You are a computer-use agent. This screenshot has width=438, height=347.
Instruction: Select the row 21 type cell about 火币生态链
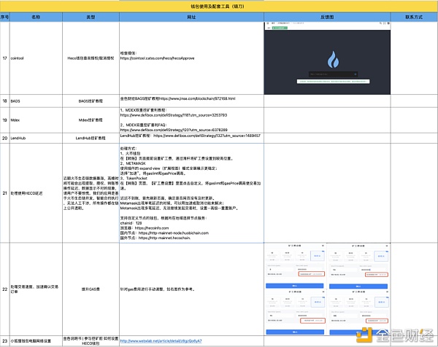91,193
